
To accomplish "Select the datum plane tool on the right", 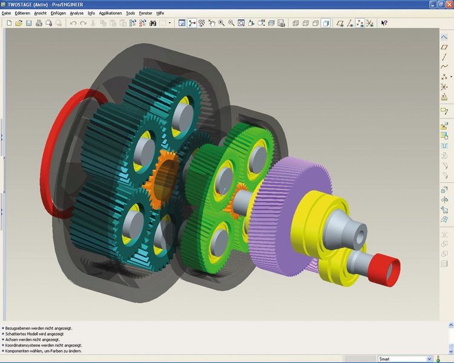I will 444,47.
